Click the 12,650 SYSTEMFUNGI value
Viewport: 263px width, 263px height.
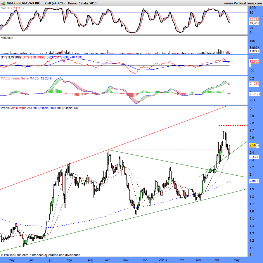[x=254, y=61]
